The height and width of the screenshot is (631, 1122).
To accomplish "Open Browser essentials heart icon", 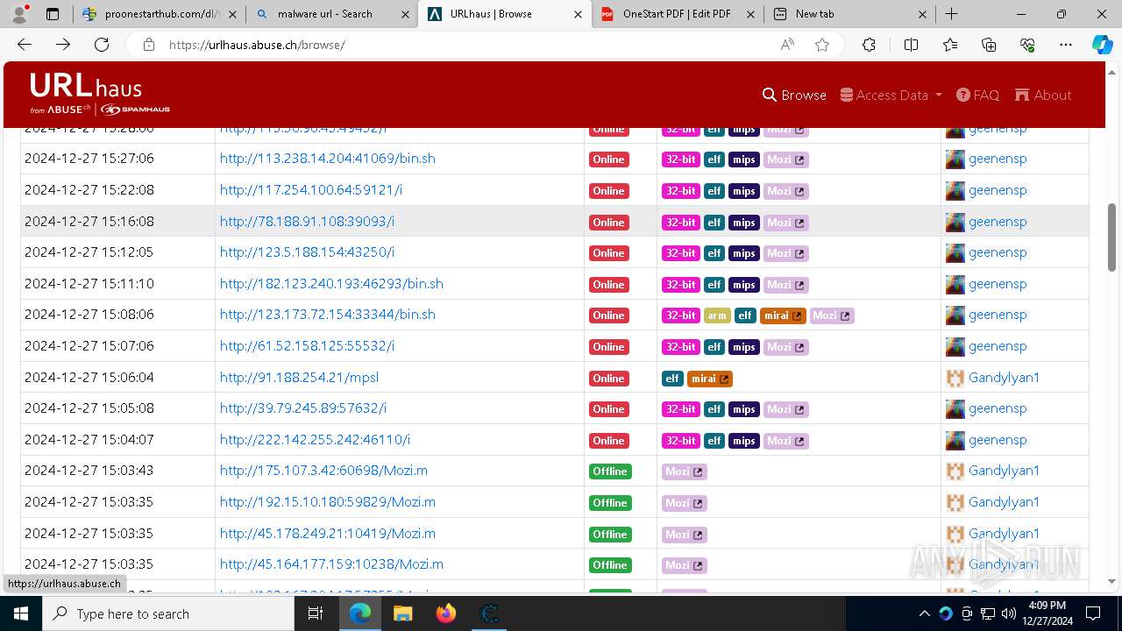I will (x=1027, y=45).
